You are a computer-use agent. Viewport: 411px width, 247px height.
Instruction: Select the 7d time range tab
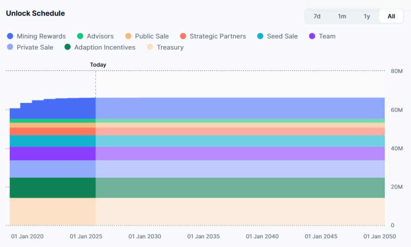tap(317, 16)
